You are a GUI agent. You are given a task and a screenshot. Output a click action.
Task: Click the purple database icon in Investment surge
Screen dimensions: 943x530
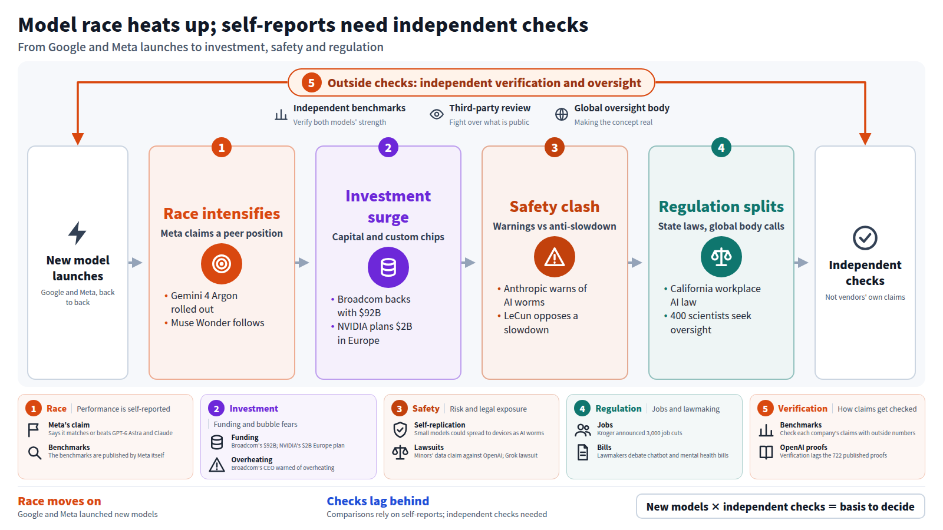388,267
